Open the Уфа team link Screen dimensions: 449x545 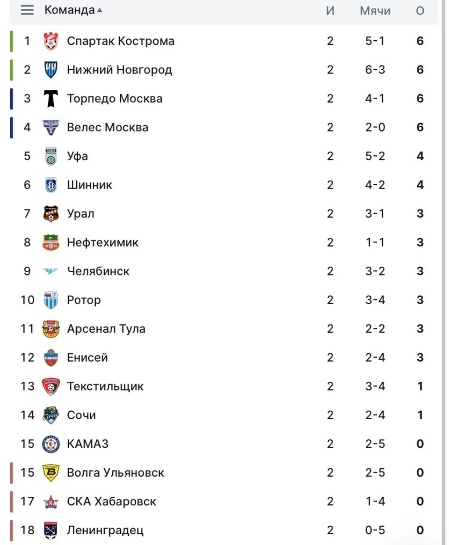point(78,156)
